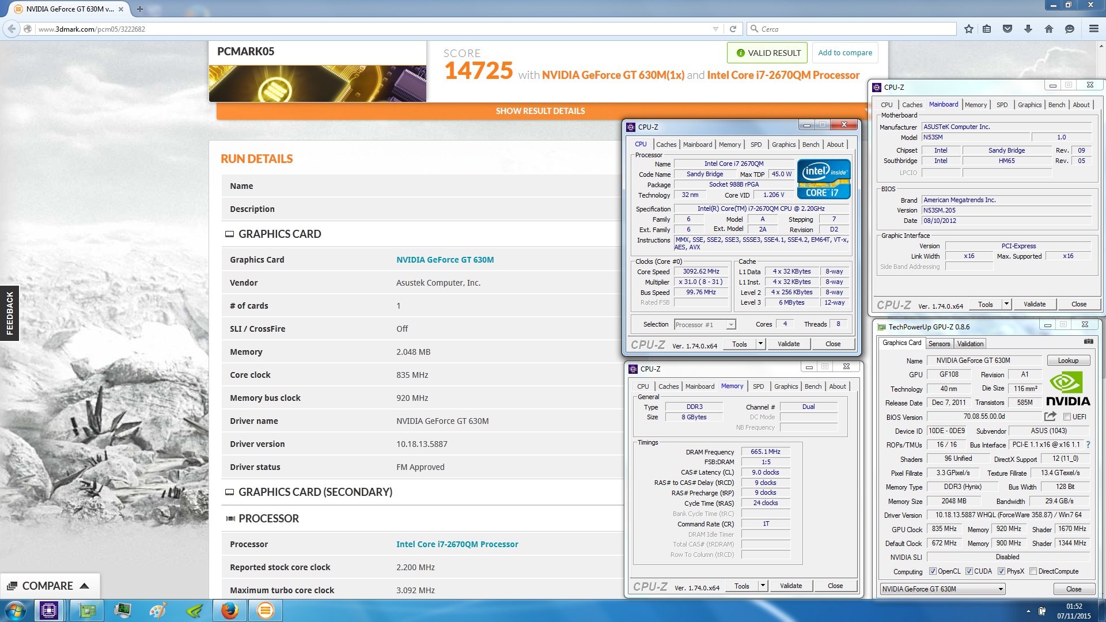
Task: Click the Paint palette taskbar icon
Action: pyautogui.click(x=157, y=610)
